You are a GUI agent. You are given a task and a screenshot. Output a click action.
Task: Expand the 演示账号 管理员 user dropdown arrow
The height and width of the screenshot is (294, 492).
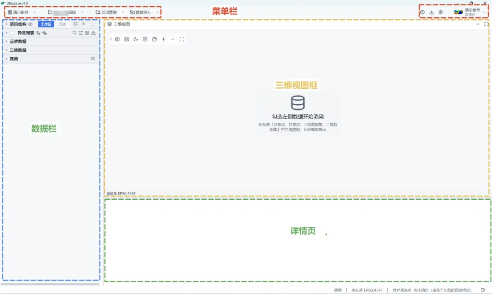click(484, 12)
